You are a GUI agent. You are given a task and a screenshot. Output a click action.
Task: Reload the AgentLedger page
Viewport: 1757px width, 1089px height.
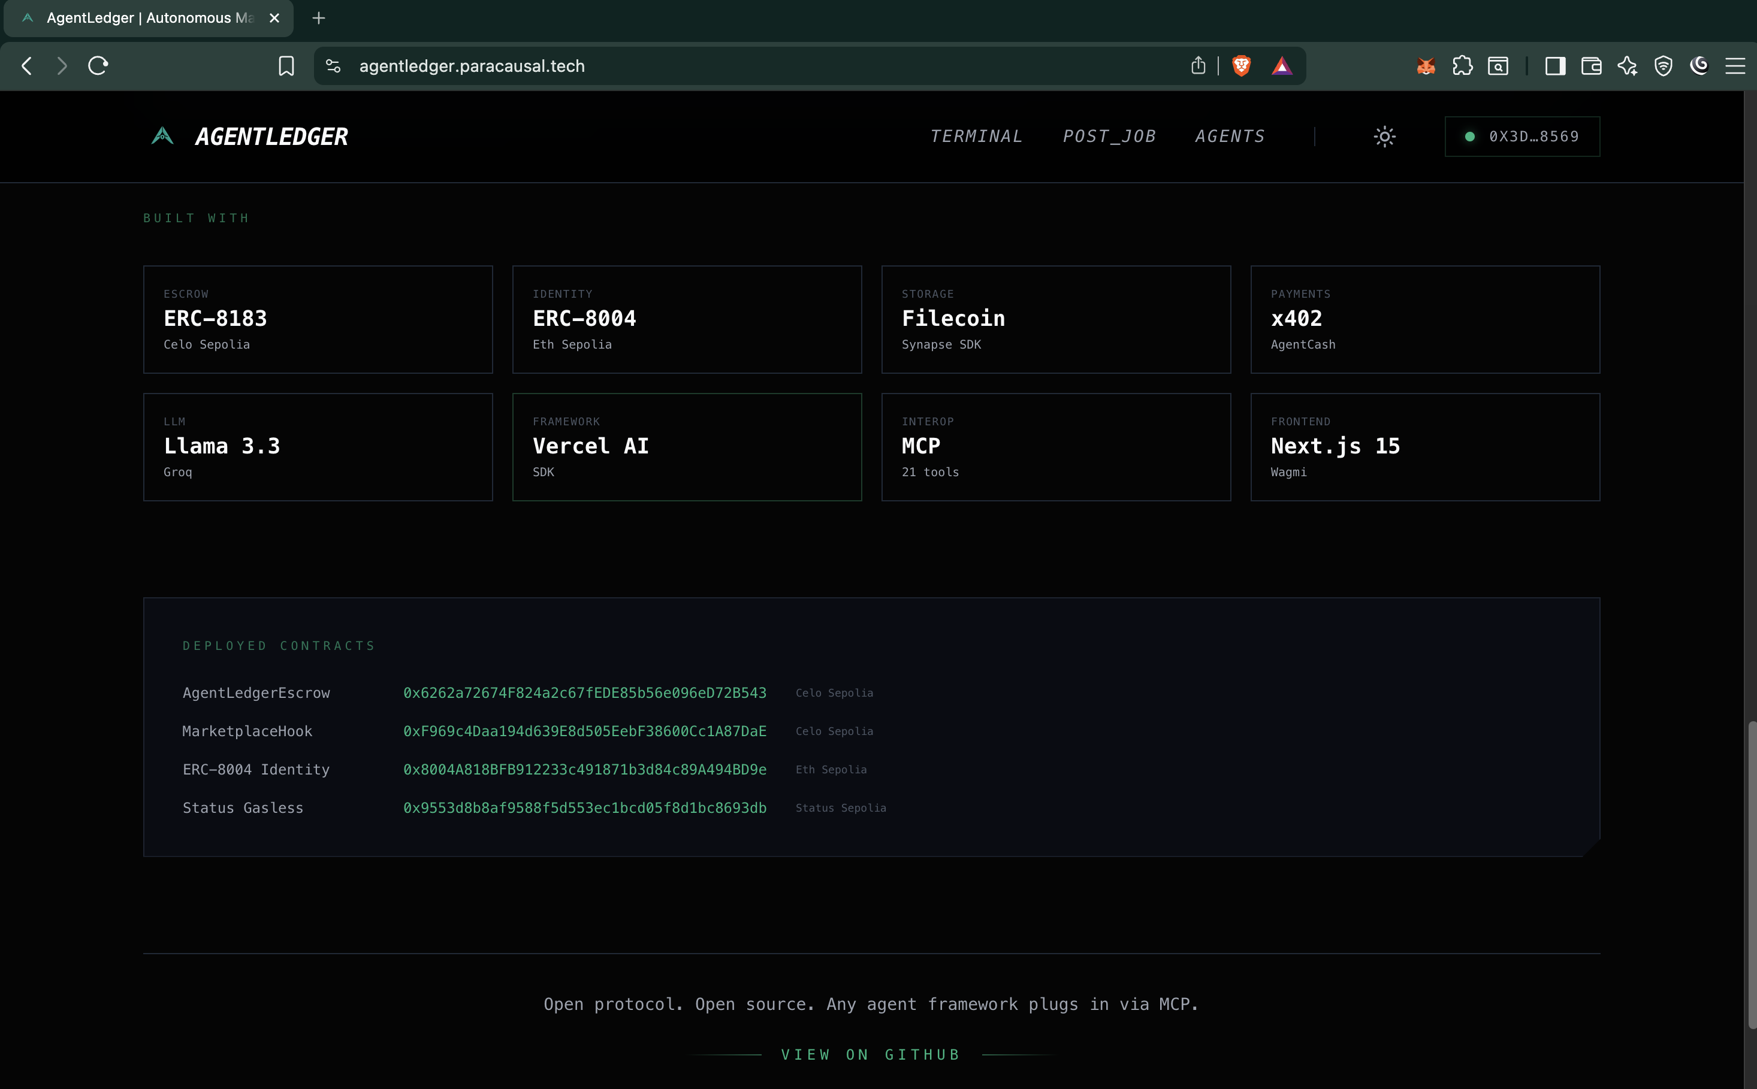pos(98,66)
